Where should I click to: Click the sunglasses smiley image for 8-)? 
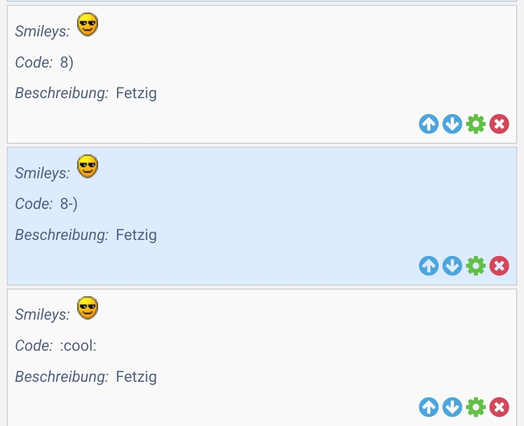point(88,166)
